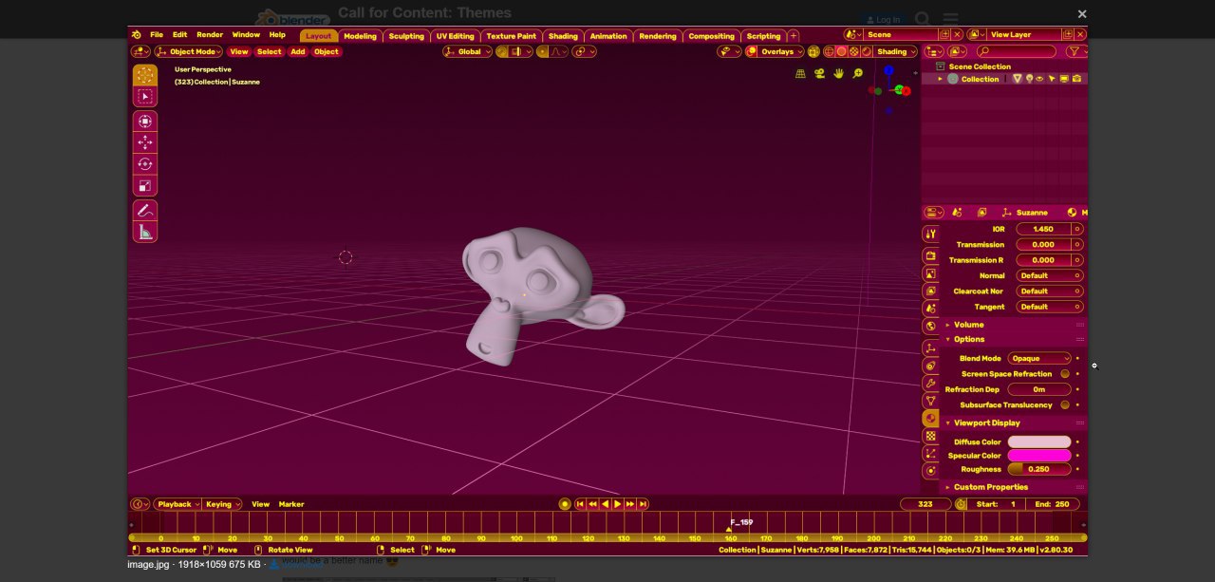
Task: Click the IOR value field
Action: tap(1042, 229)
